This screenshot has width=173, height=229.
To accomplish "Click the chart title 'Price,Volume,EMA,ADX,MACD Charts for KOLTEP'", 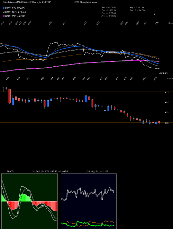I will 27,2.
